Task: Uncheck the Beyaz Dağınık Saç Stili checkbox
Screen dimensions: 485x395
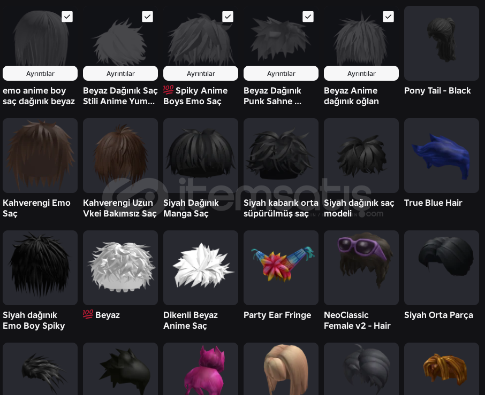Action: [148, 17]
